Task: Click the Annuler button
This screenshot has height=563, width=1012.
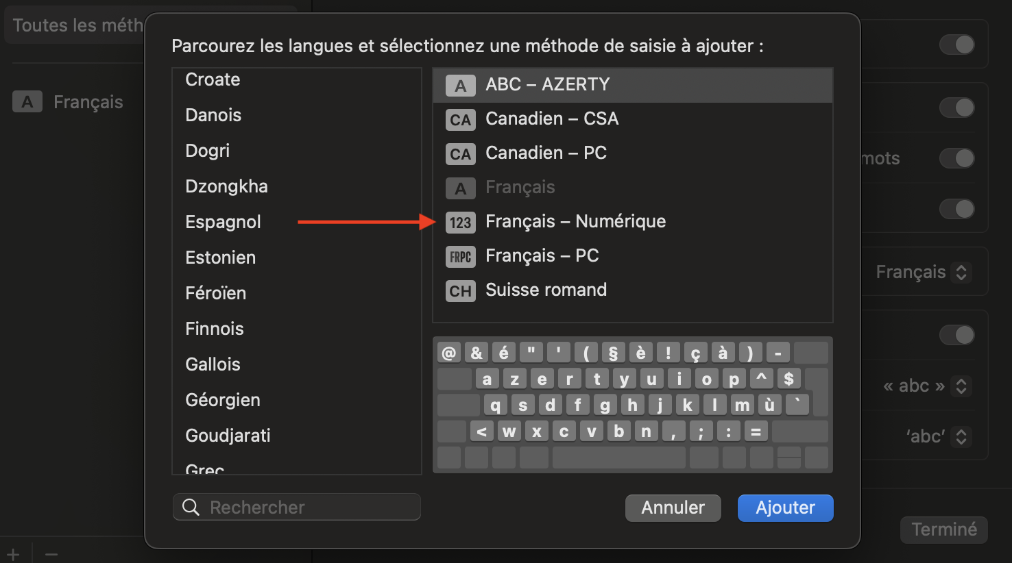Action: [673, 508]
